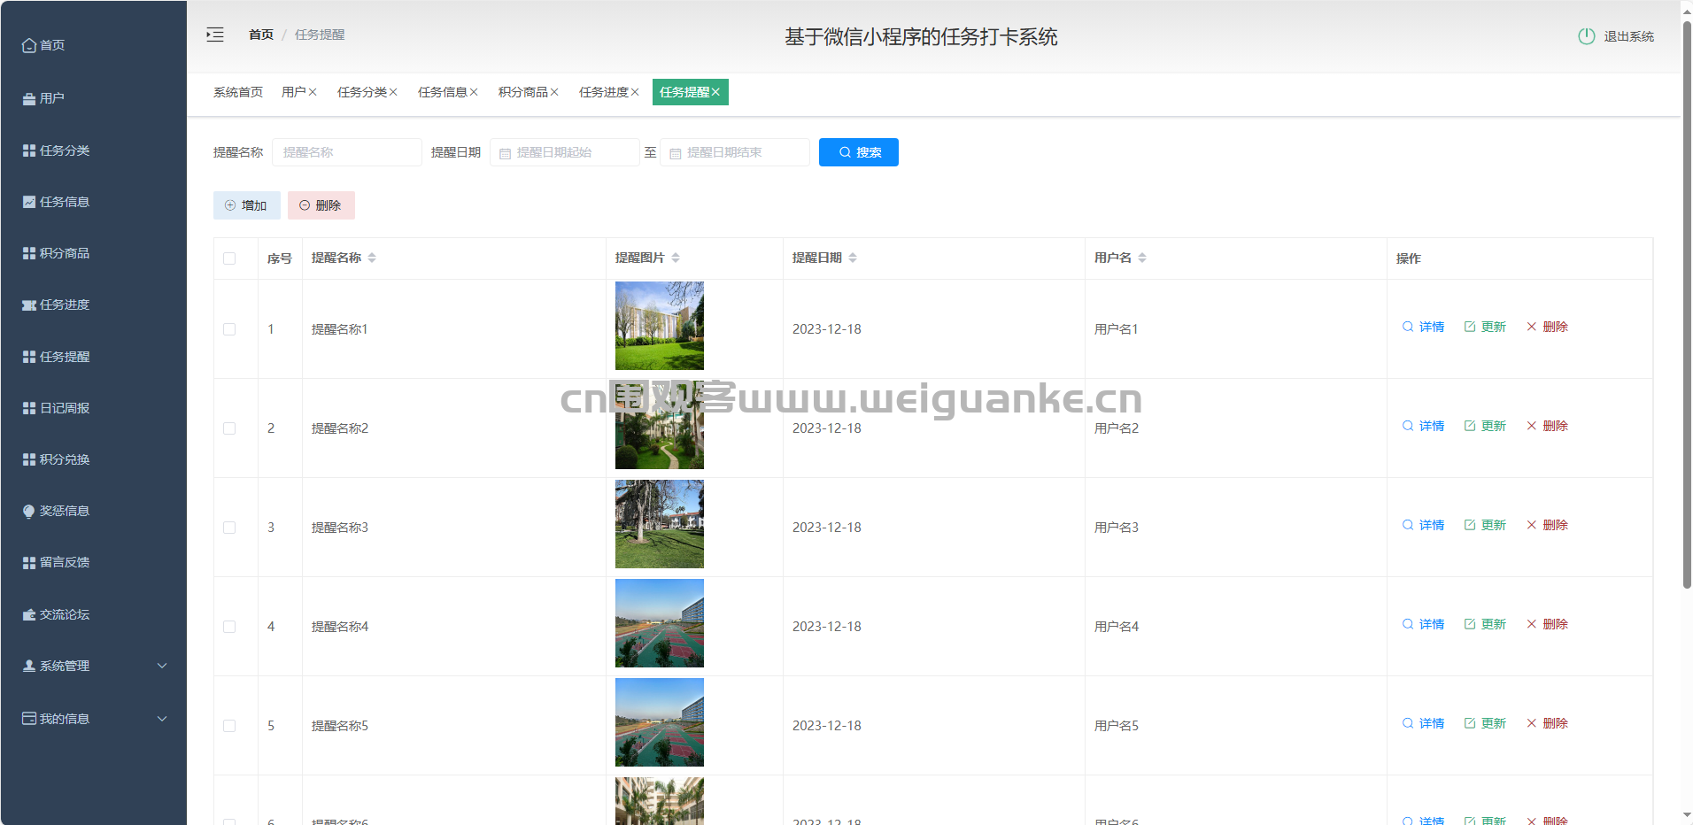Click the blue 搜索 button
This screenshot has height=825, width=1693.
[858, 152]
